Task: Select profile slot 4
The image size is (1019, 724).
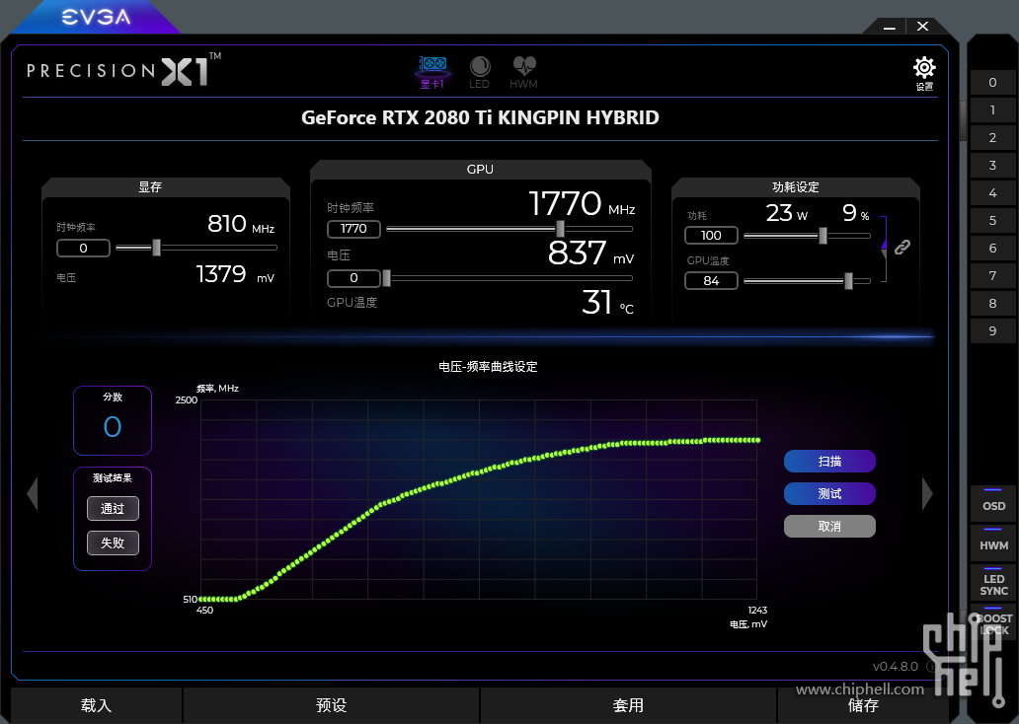Action: tap(992, 193)
